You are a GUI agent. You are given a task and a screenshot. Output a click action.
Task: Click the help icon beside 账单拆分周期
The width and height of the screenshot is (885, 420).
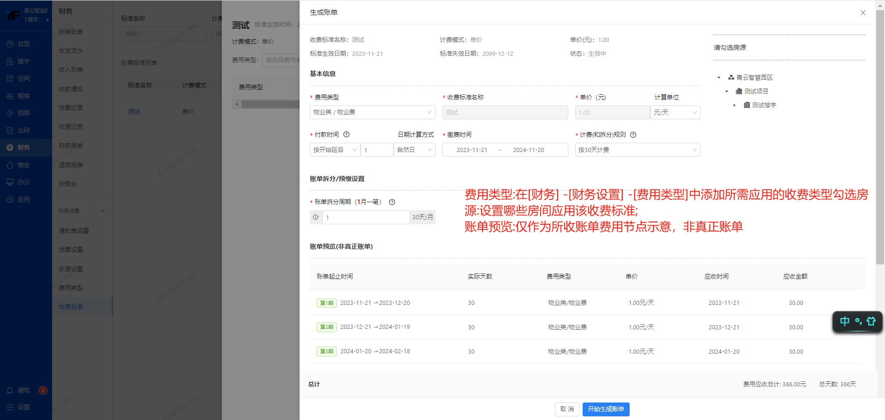[392, 202]
